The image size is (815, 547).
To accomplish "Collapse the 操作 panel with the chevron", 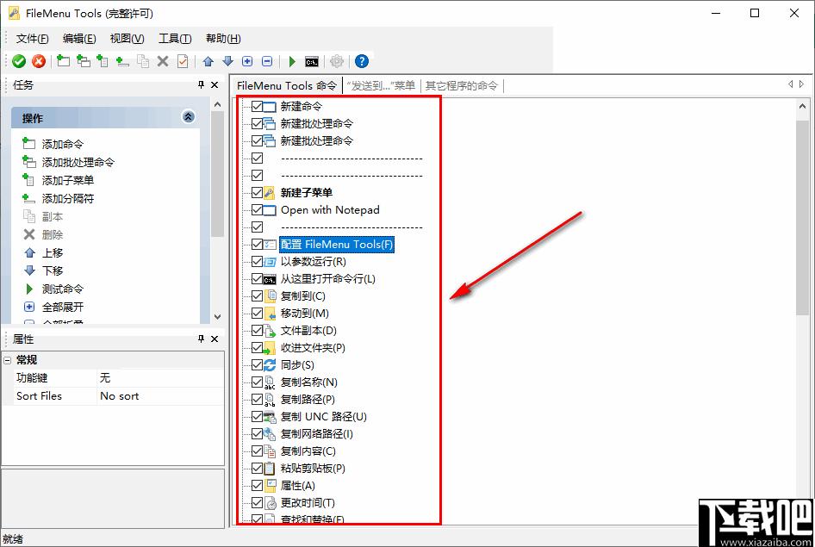I will 188,116.
